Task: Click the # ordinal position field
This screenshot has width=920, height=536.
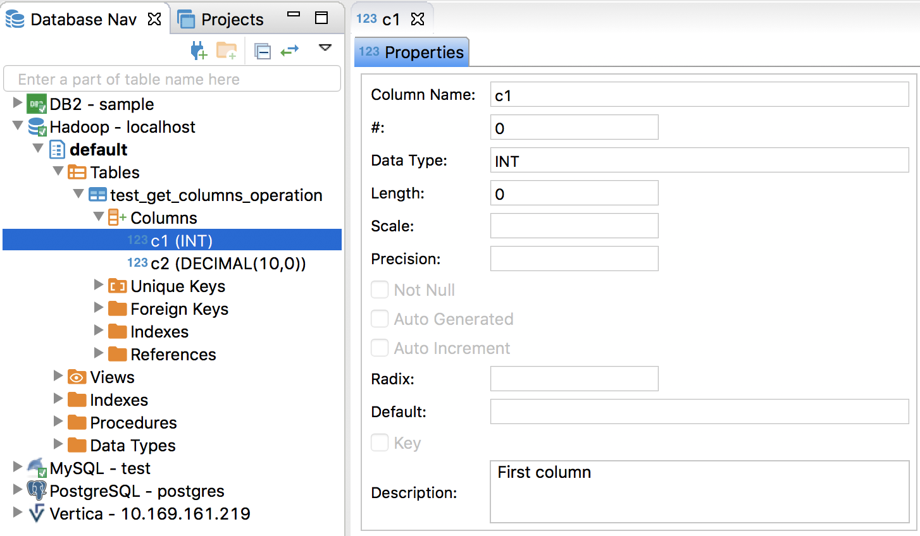Action: [575, 128]
